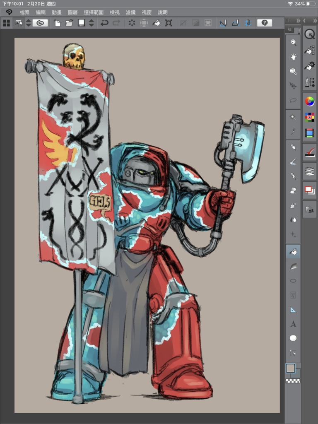318x424 pixels.
Task: Select the Move layer tool
Action: (293, 86)
